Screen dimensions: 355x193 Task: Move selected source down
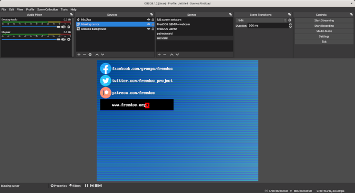103,55
